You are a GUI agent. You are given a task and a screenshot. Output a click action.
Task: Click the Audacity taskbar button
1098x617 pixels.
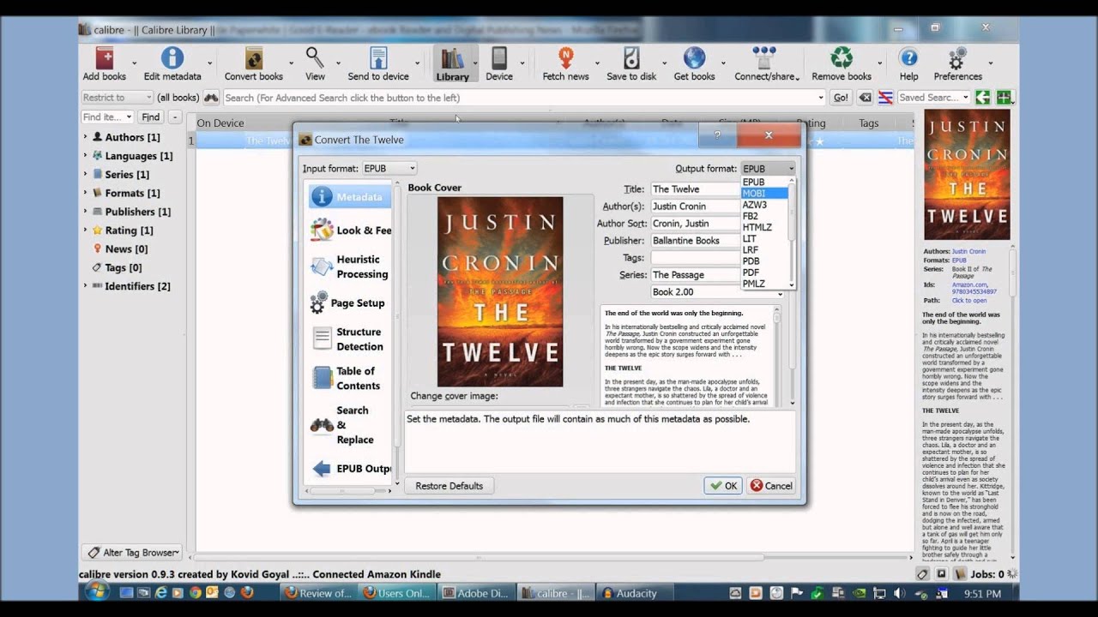(635, 593)
